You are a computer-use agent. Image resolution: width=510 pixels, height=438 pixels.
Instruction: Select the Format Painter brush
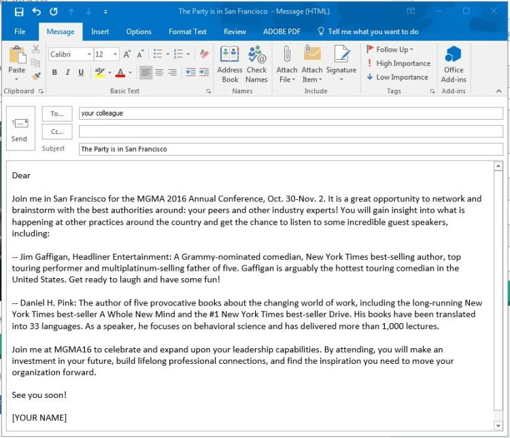[36, 75]
